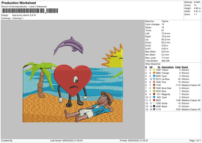Click the barcode under the worksheet title
Viewport: 202px width, 143px height.
(30, 11)
